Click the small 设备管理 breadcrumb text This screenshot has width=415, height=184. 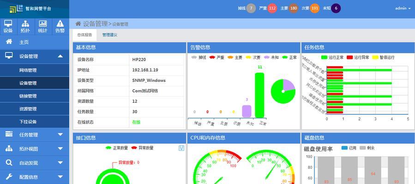tap(120, 24)
